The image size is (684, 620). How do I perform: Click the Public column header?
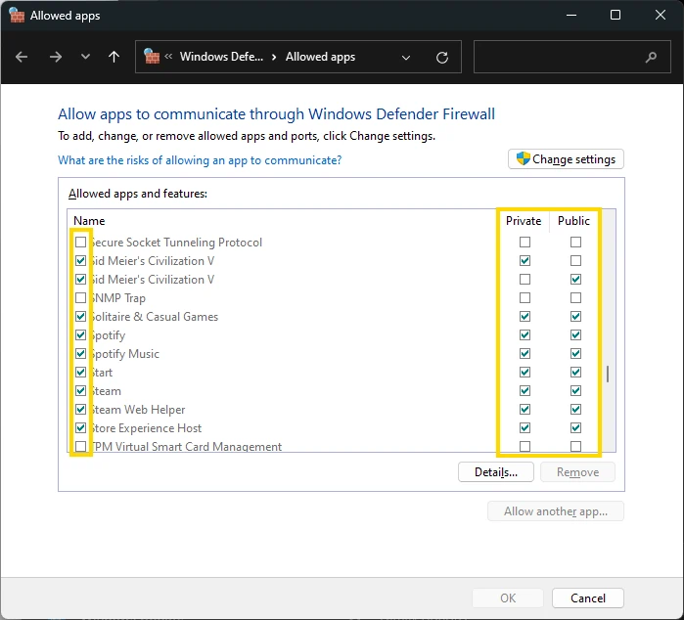point(573,221)
